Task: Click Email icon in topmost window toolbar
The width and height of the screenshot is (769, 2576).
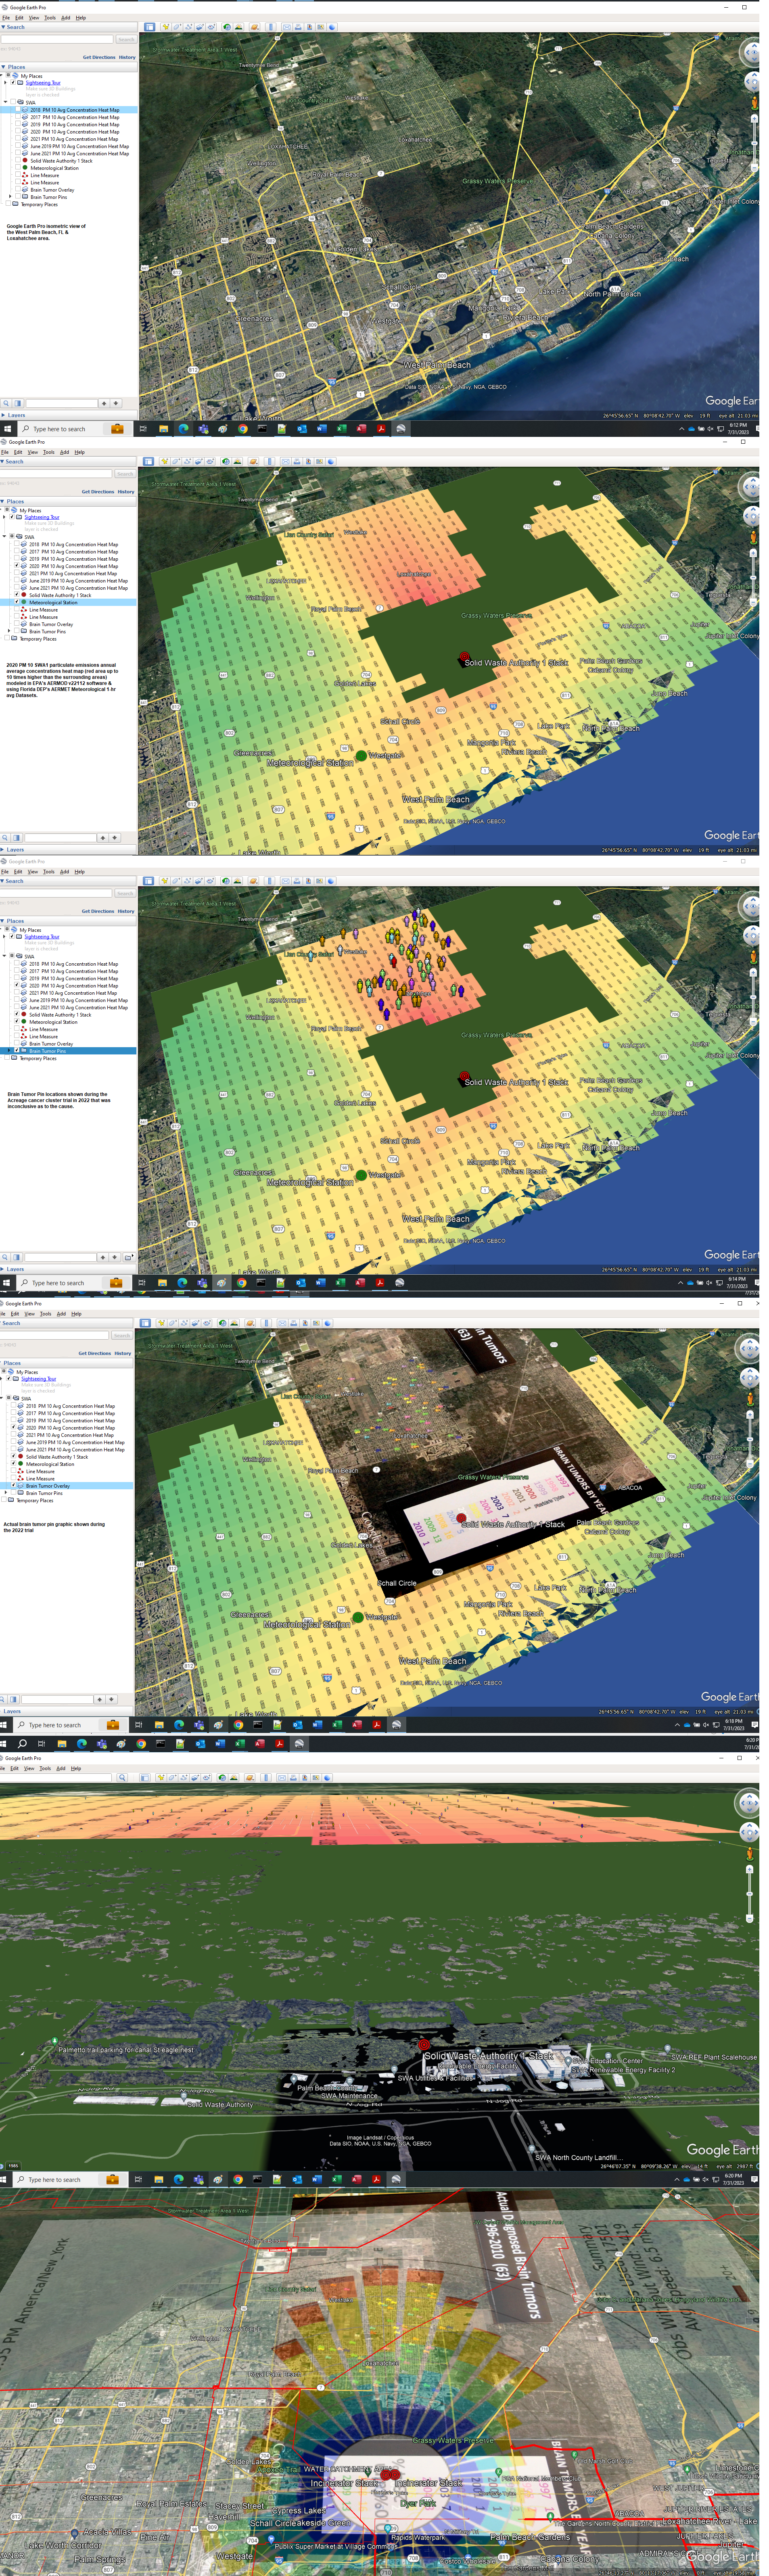Action: (x=286, y=27)
